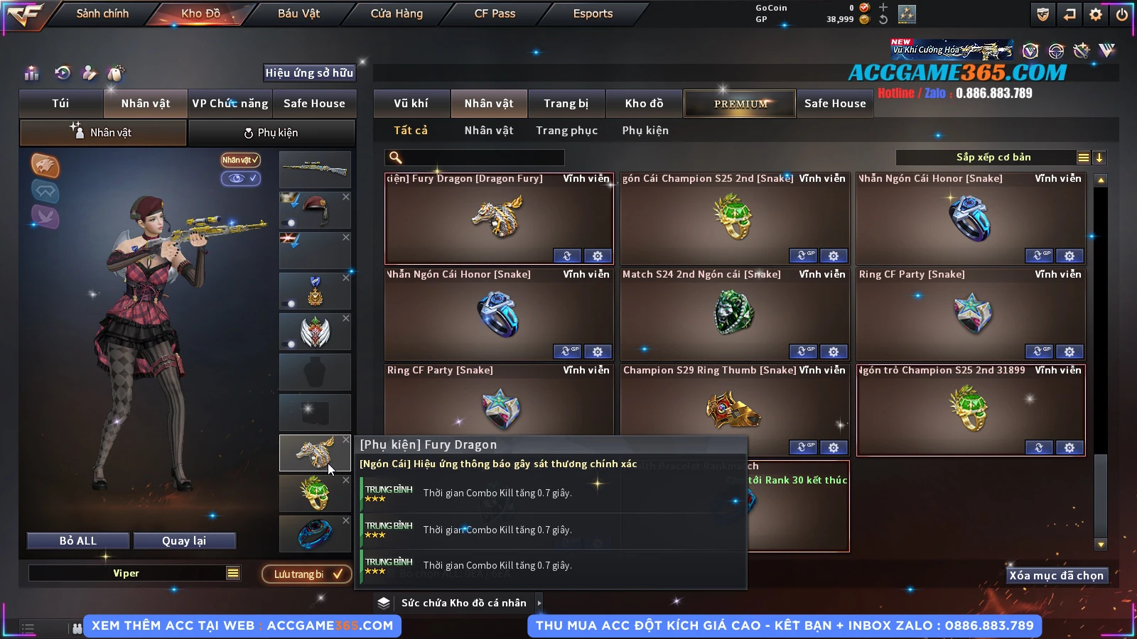Click the add GoCoin plus icon

883,8
